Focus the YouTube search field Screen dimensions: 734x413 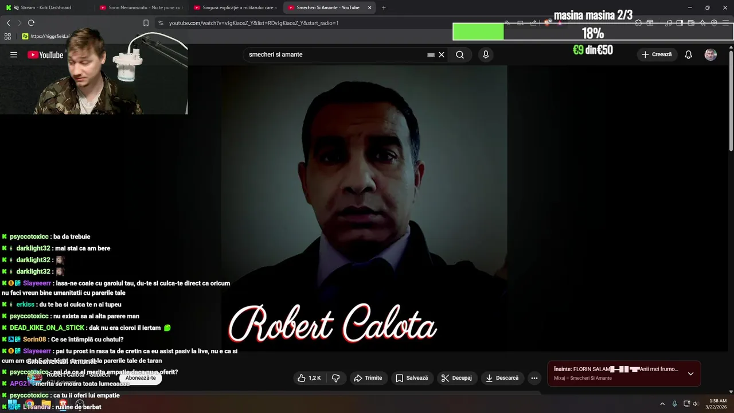click(x=335, y=54)
